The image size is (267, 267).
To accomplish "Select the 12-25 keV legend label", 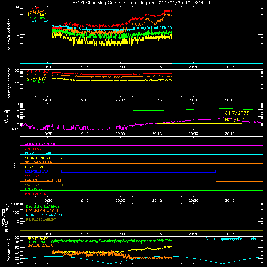I will (36, 15).
